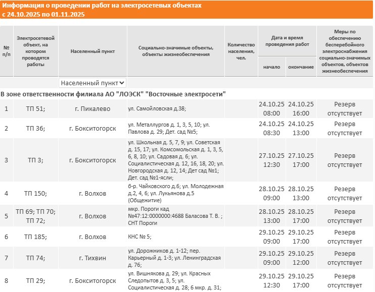Click the orange title banner
The image size is (375, 292).
click(186, 10)
